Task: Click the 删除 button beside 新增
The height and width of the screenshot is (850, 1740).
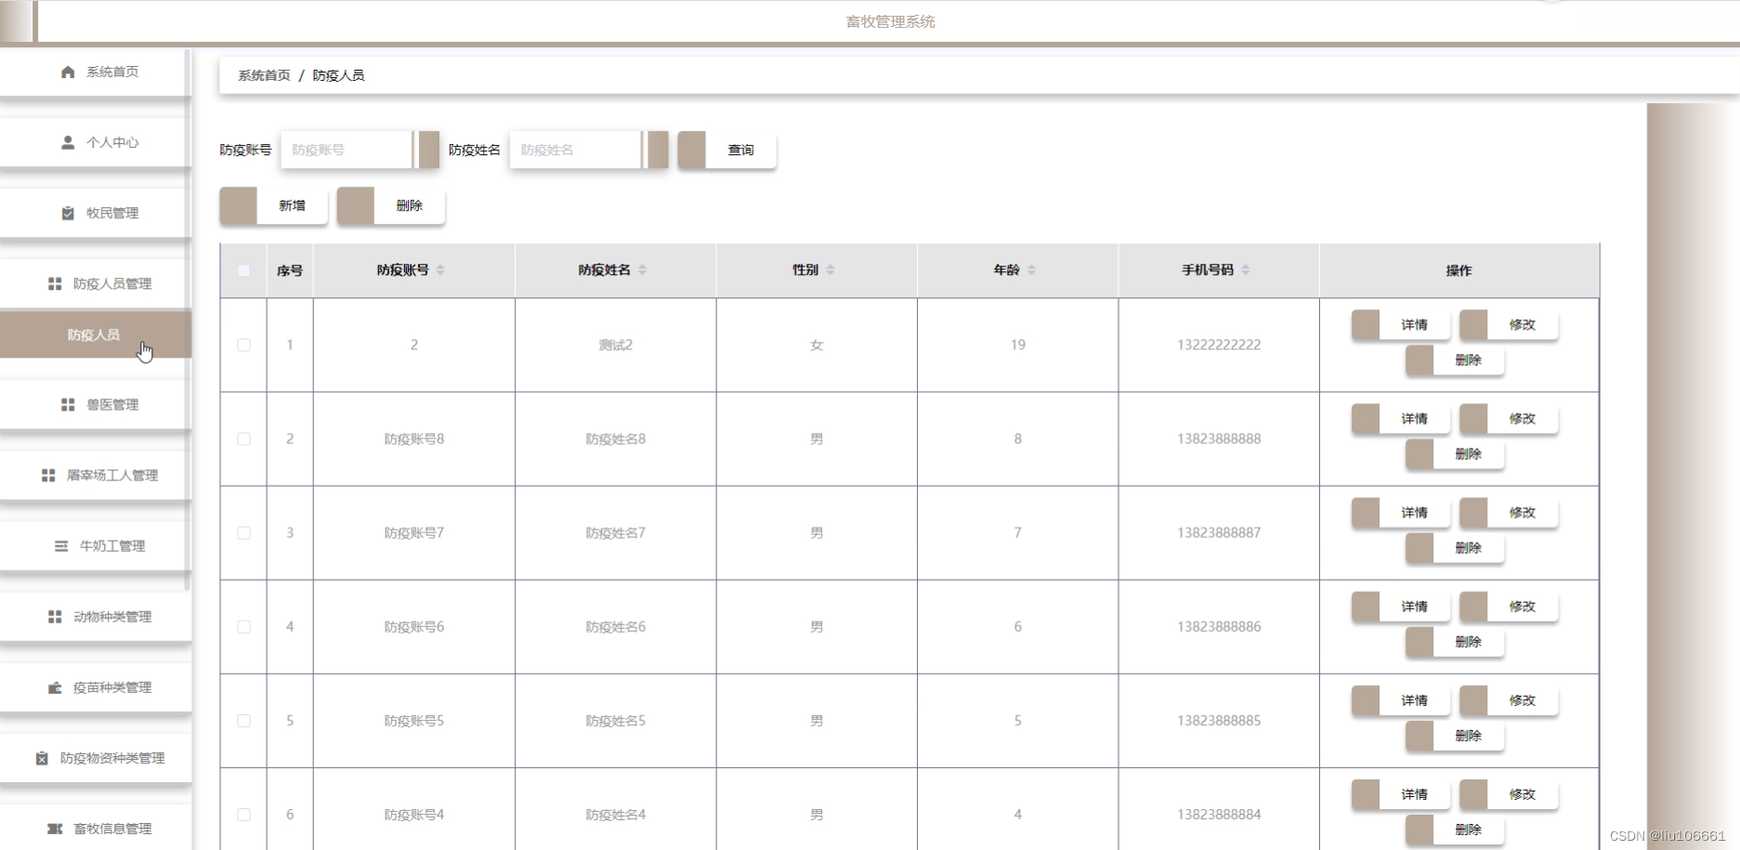Action: click(x=391, y=205)
